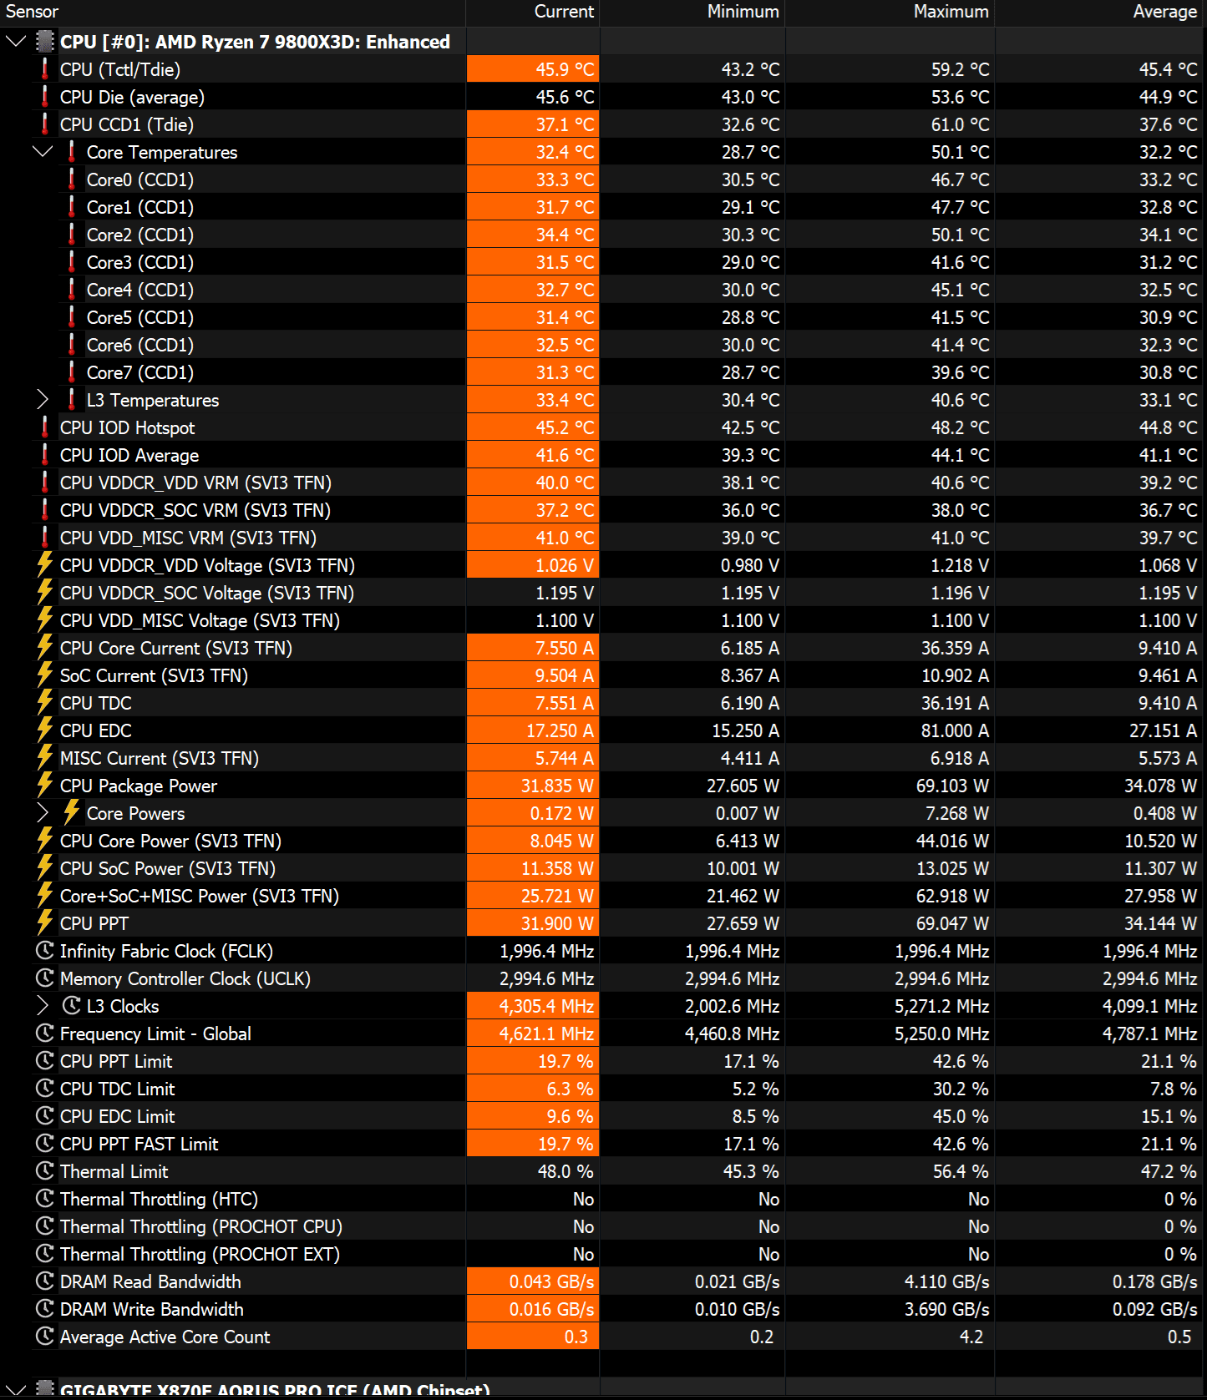Select the Core4 (CCD1) sensor row

point(603,290)
